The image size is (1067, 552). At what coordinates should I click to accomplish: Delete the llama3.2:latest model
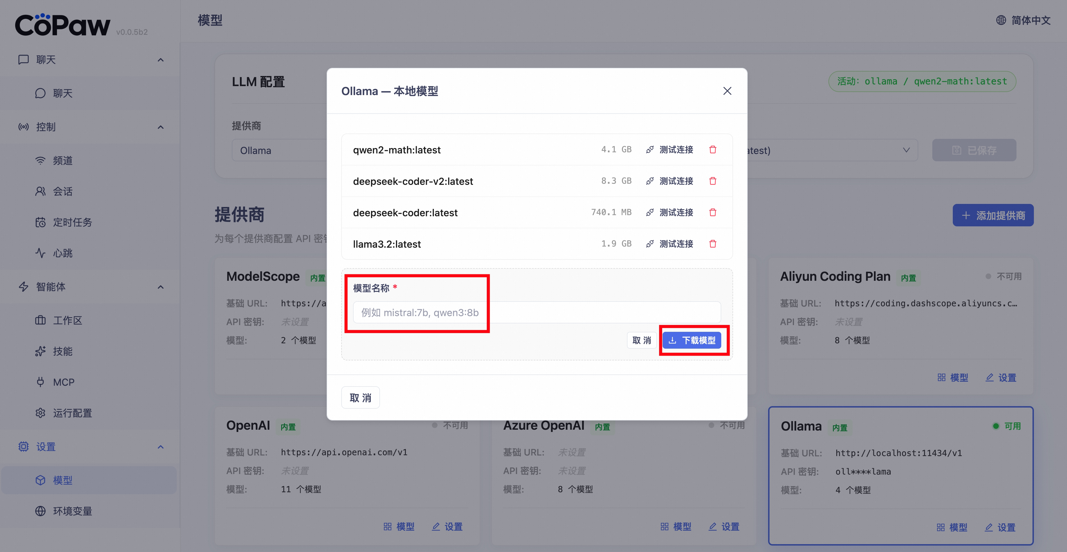[713, 244]
